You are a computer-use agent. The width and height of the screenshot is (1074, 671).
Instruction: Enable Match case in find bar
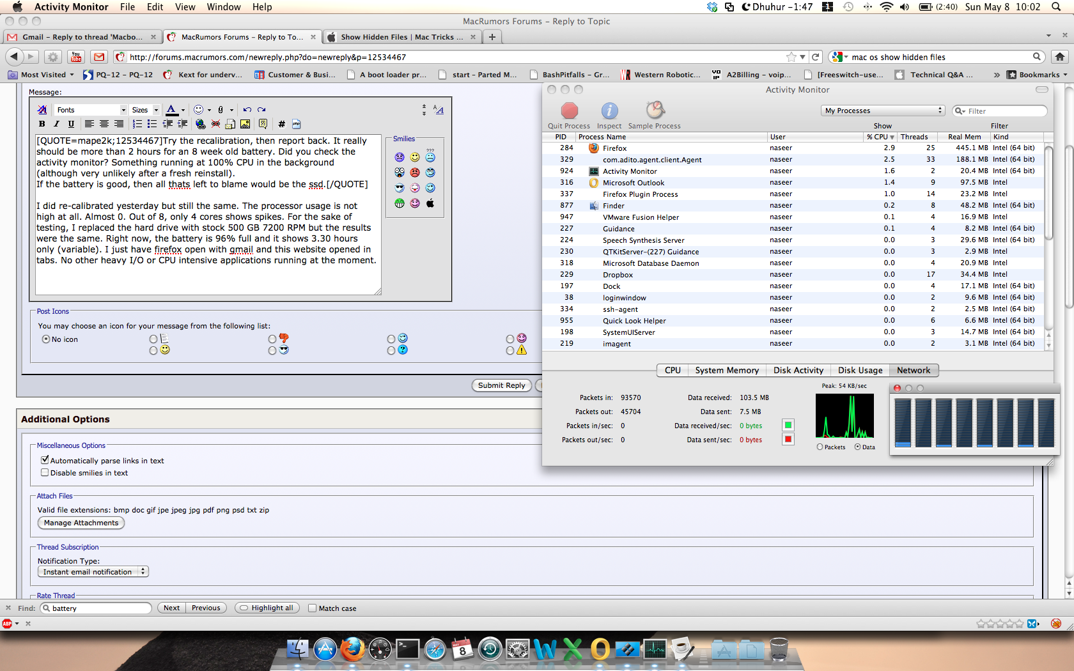(x=313, y=608)
